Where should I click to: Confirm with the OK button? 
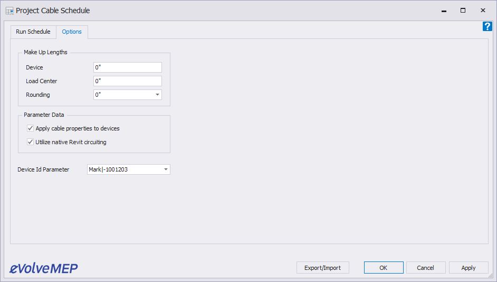[x=384, y=268]
